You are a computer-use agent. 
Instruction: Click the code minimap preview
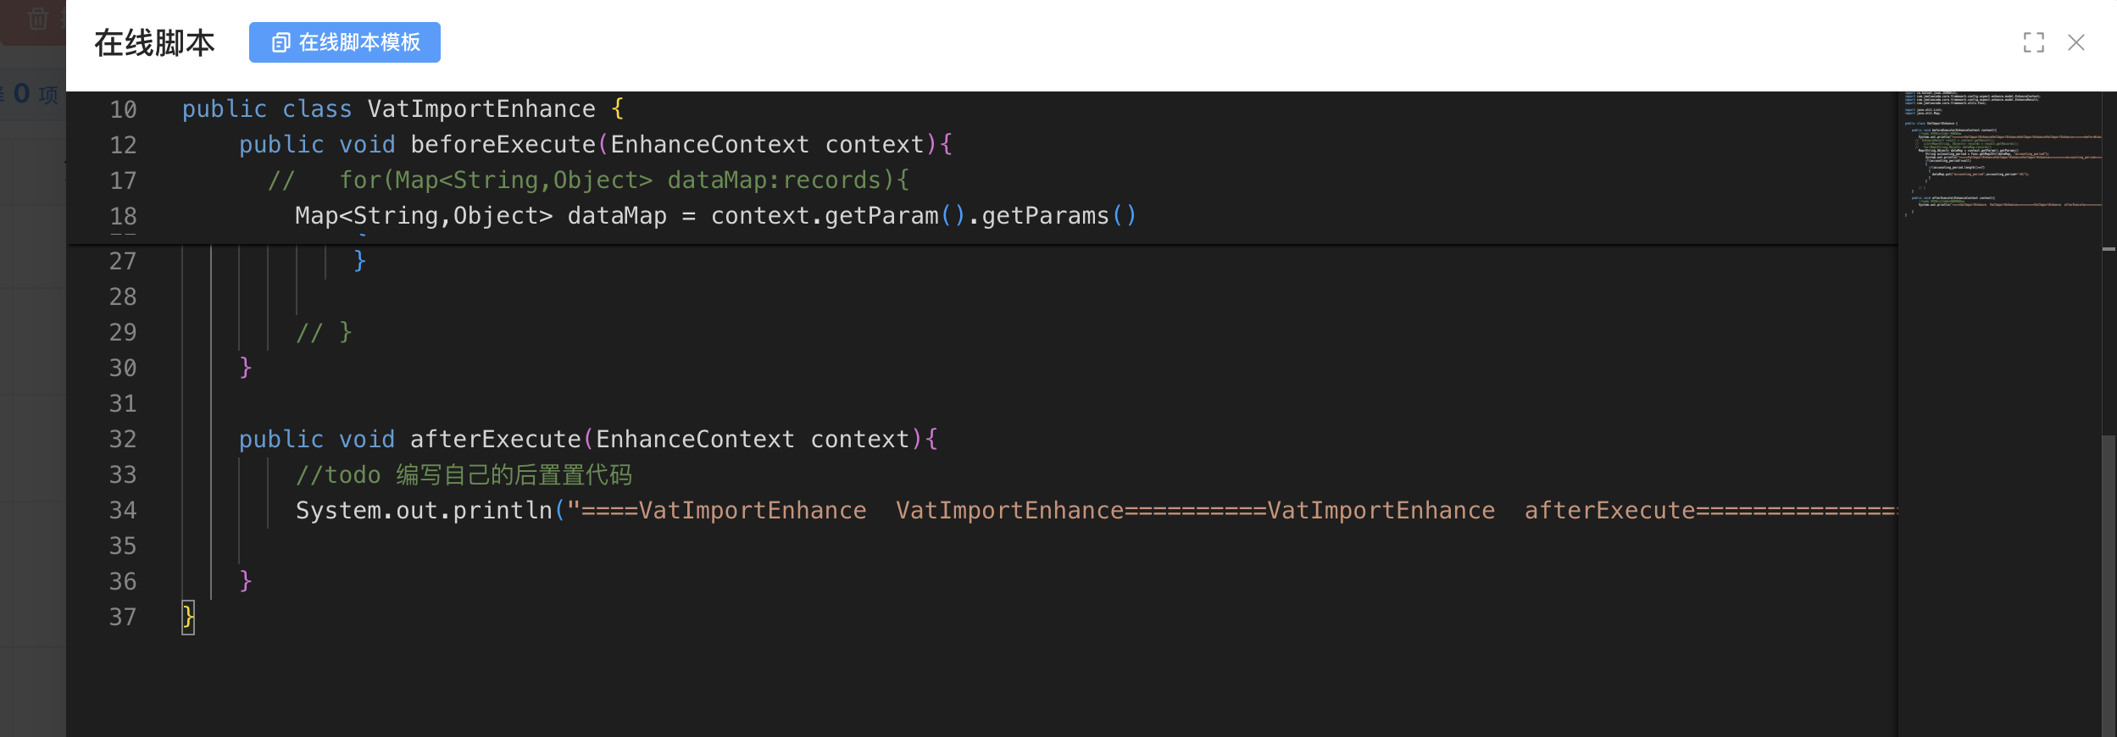pos(1998,152)
